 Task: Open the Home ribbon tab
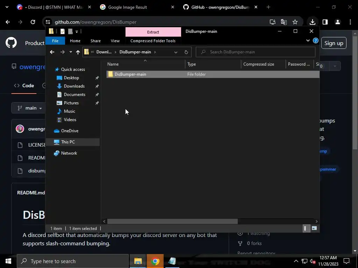click(75, 41)
